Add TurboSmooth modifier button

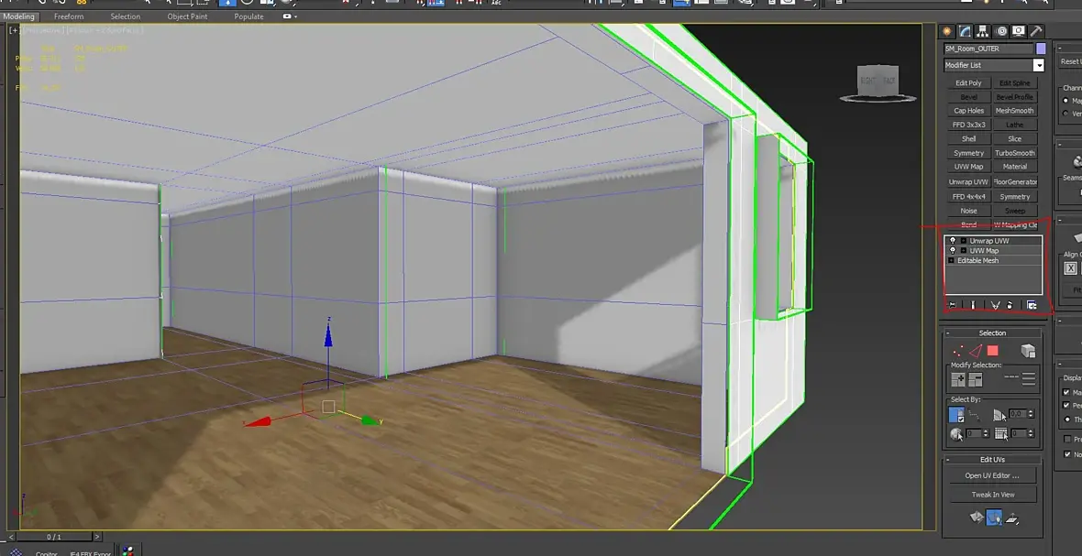(1015, 153)
